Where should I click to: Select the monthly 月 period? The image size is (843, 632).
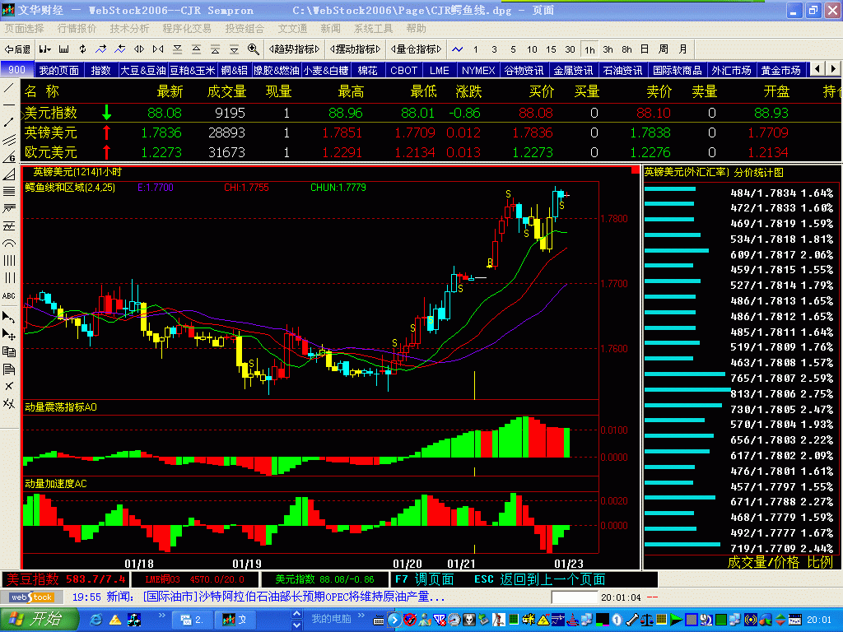682,49
